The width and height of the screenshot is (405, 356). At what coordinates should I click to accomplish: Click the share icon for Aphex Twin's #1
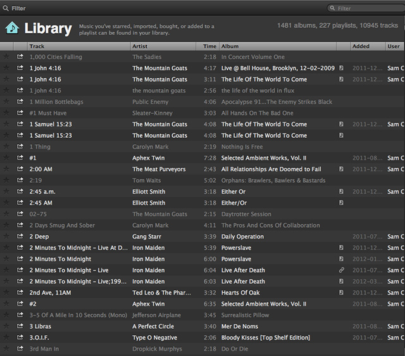[20, 158]
